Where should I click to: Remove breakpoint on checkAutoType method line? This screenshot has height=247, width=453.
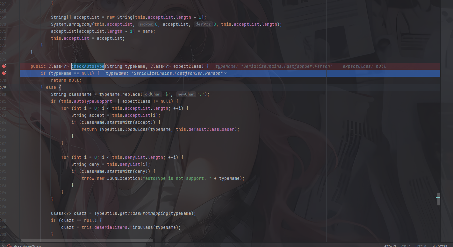point(4,66)
